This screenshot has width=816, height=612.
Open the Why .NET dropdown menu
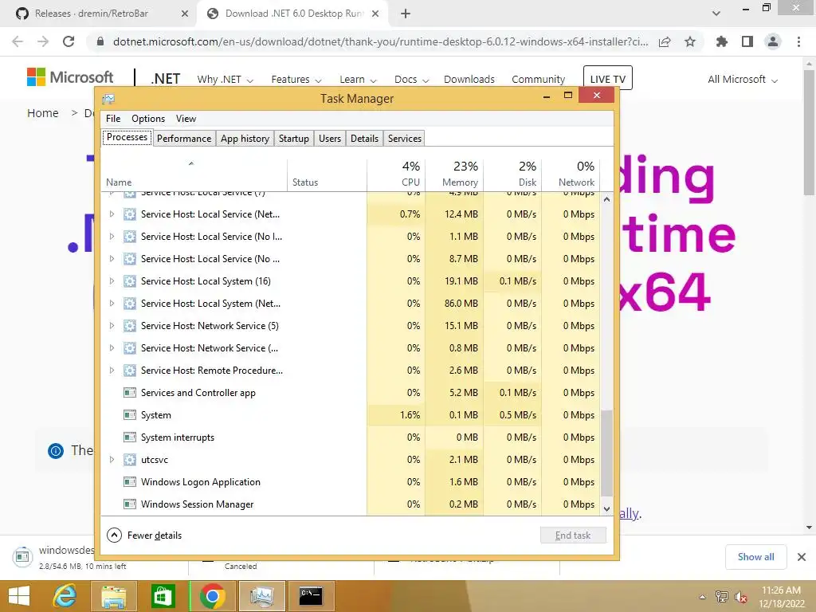(x=225, y=79)
